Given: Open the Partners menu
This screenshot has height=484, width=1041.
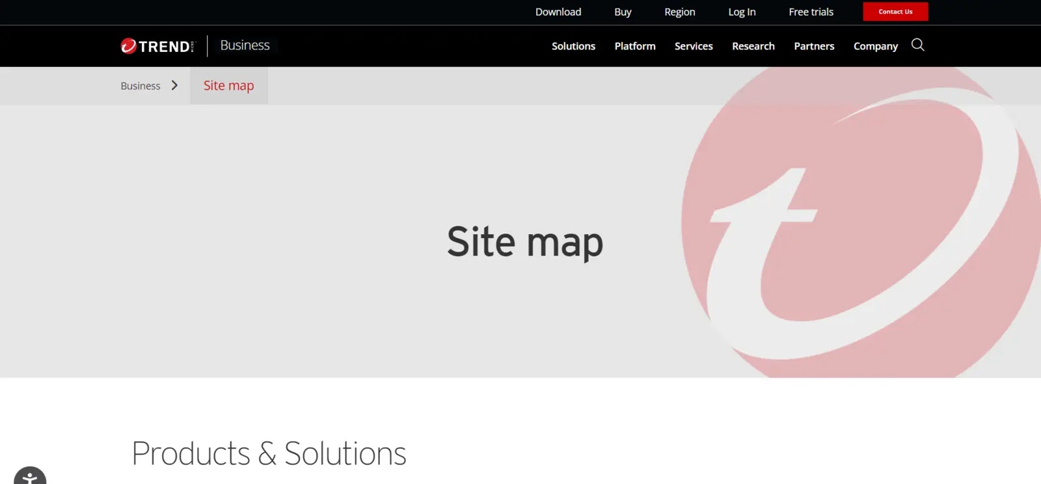Looking at the screenshot, I should pyautogui.click(x=814, y=46).
